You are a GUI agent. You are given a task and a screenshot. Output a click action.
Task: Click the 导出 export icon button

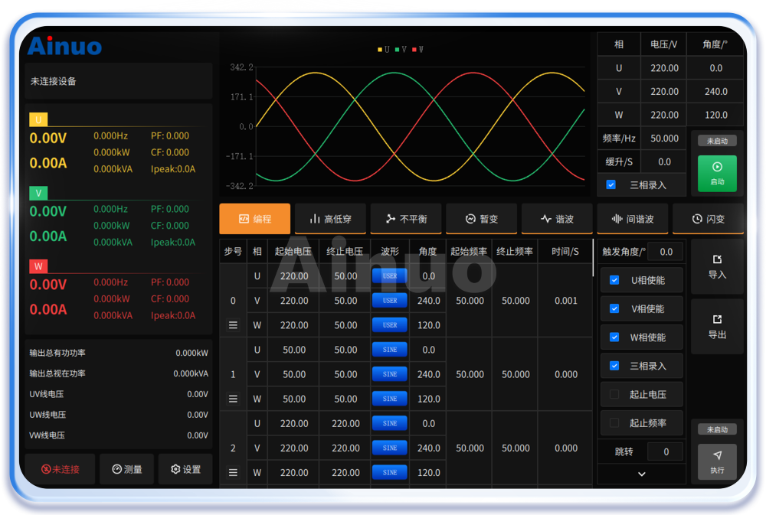click(717, 326)
